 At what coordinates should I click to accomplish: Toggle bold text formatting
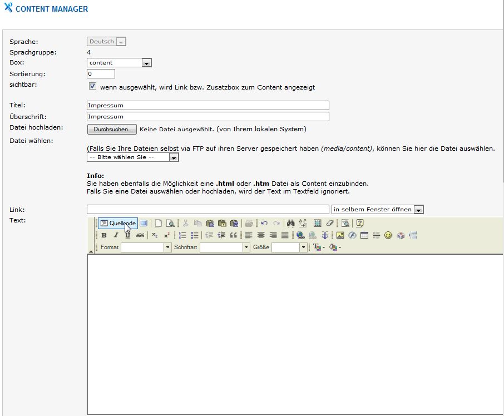coord(104,235)
